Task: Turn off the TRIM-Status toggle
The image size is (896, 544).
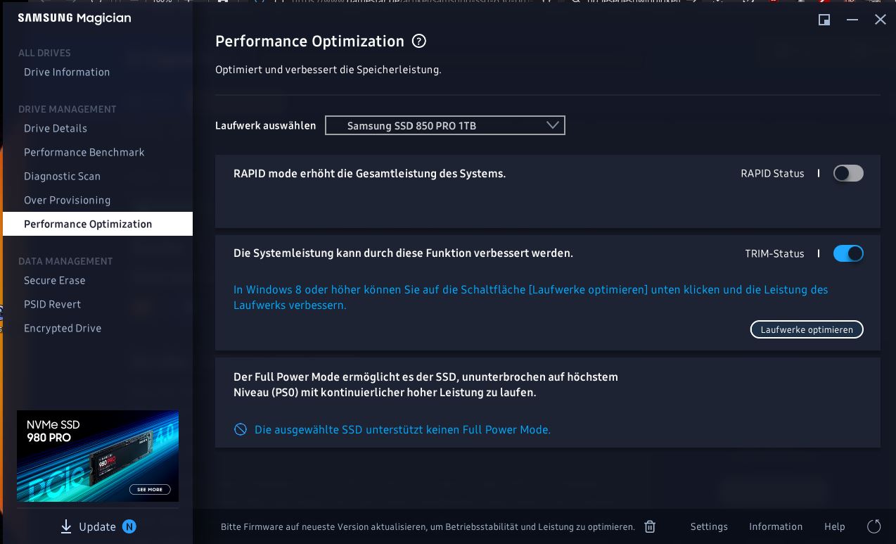Action: click(x=848, y=253)
